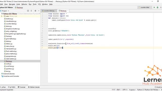
Task: Select listbox.py in project tree
Action: pyautogui.click(x=9, y=44)
